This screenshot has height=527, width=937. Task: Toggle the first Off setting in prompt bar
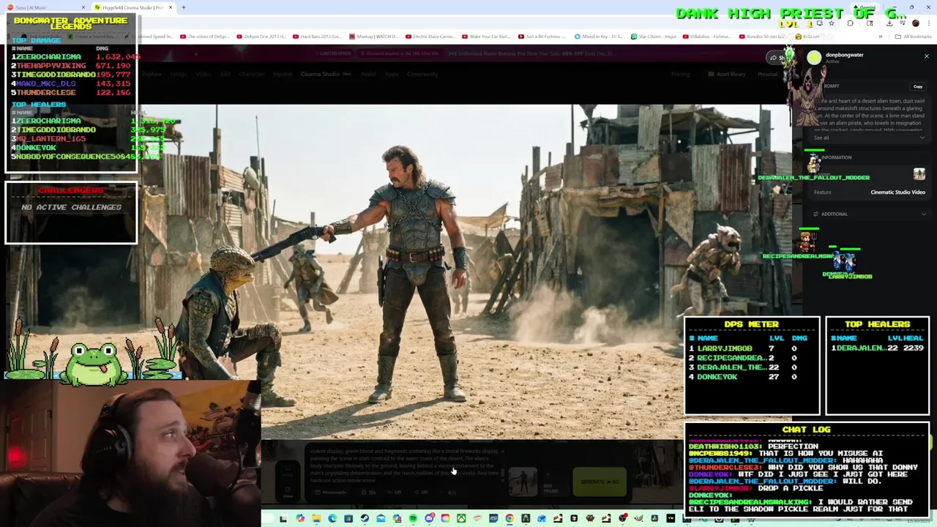[395, 492]
